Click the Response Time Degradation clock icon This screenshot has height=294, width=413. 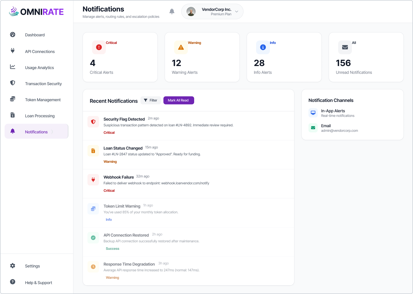pyautogui.click(x=93, y=267)
